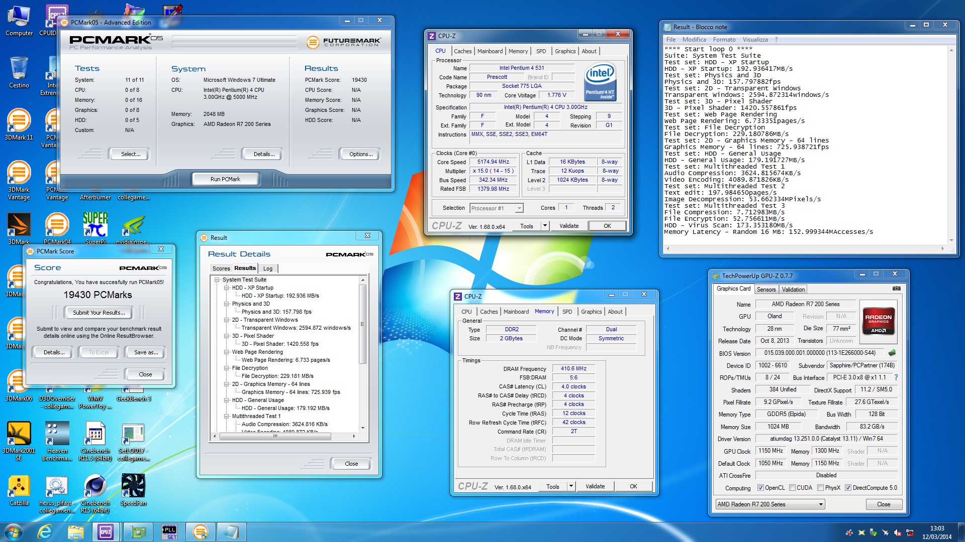
Task: Click Options... in PCMark05 Results
Action: tap(360, 154)
